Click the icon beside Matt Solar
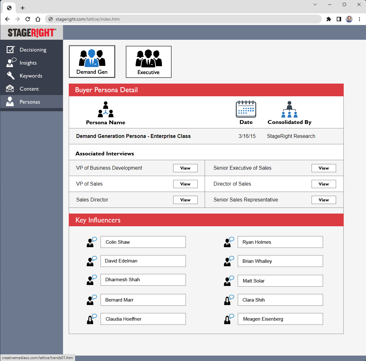The height and width of the screenshot is (361, 366). [x=229, y=281]
